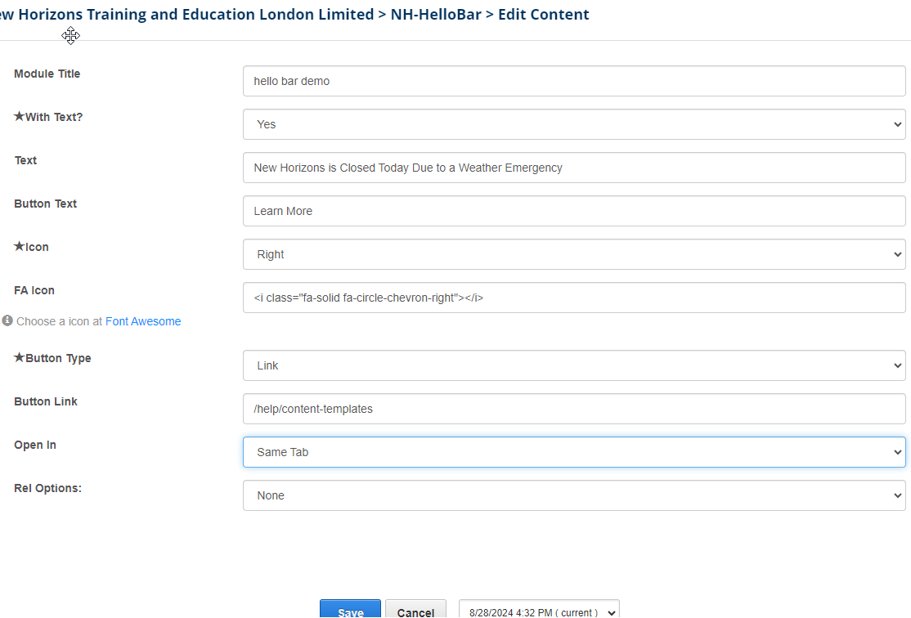
Task: Click the Button Text input field
Action: (x=573, y=211)
